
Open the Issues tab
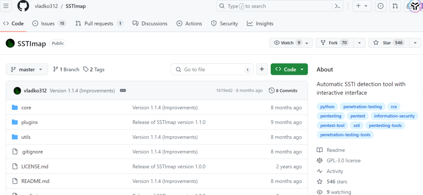(49, 24)
